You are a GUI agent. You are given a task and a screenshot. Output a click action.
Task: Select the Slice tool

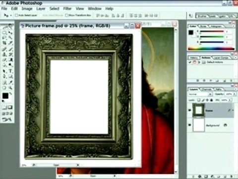[x=10, y=43]
